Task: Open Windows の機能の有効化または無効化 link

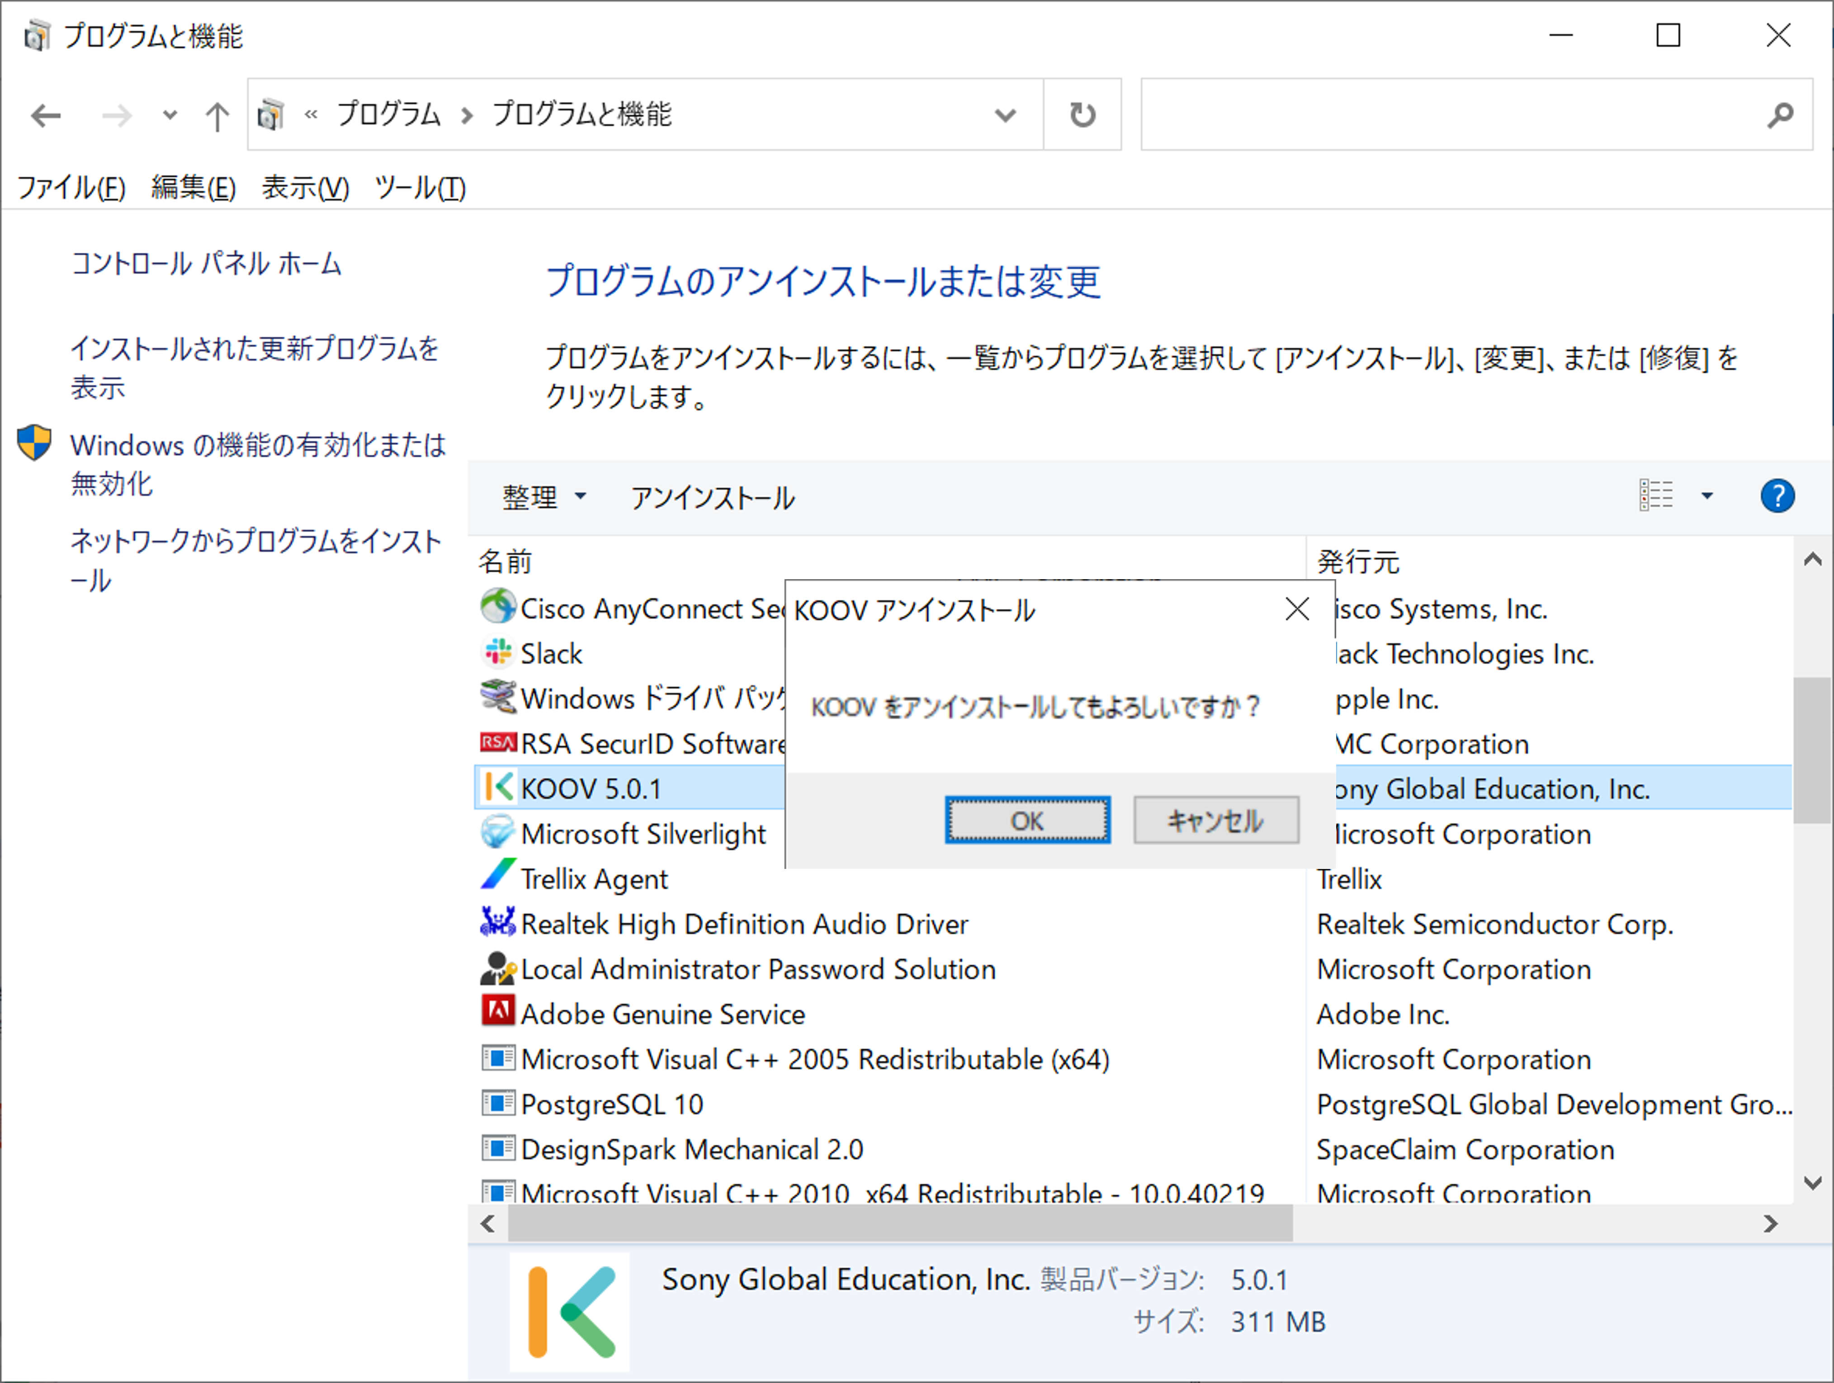Action: [x=258, y=463]
